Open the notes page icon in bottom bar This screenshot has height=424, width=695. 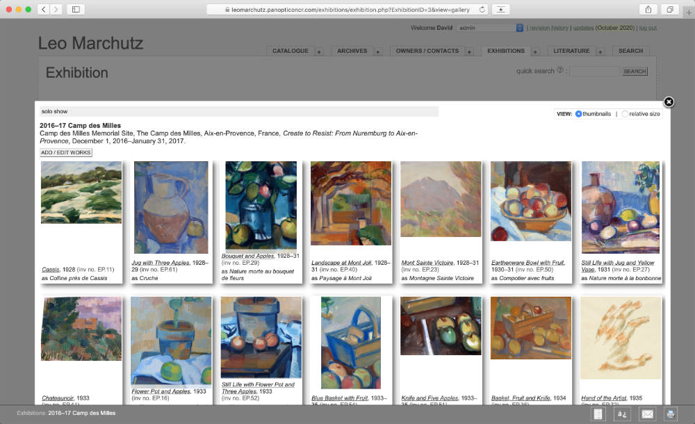click(x=598, y=414)
